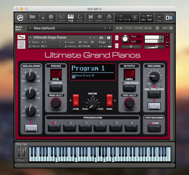Expand the Ultimate Stage Pianos instrument dropdown

tap(30, 37)
